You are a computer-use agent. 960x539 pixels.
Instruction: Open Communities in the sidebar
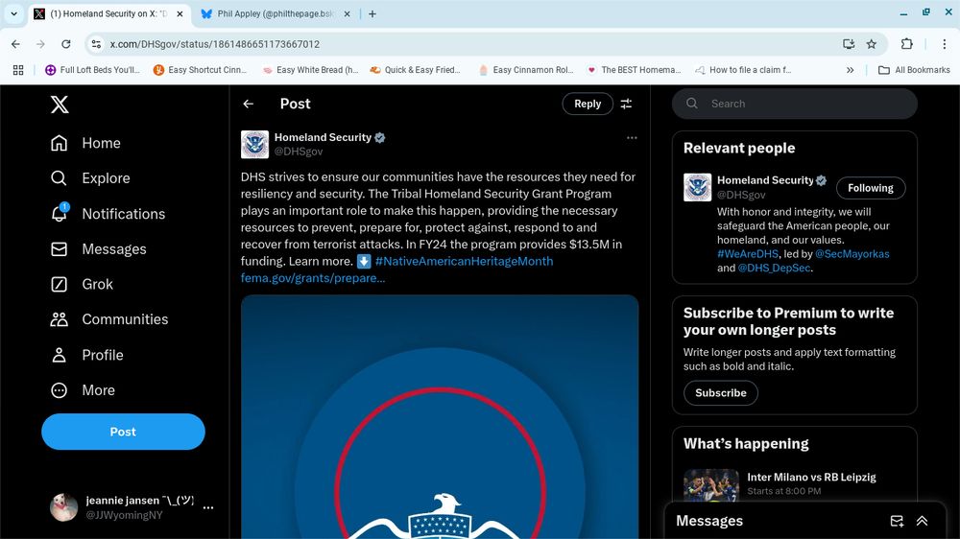coord(109,319)
